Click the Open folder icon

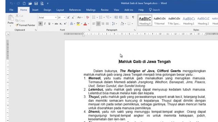click(x=30, y=3)
